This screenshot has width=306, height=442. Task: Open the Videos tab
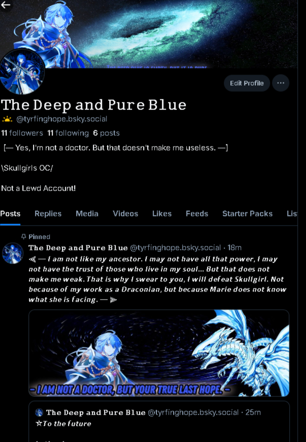(x=125, y=214)
